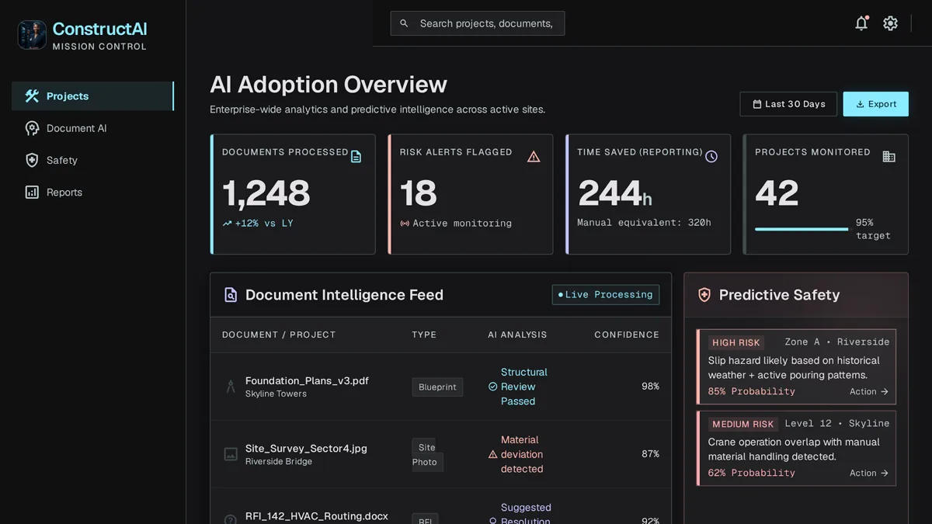Click the Projects Monitored building icon
Image resolution: width=932 pixels, height=524 pixels.
(x=889, y=157)
